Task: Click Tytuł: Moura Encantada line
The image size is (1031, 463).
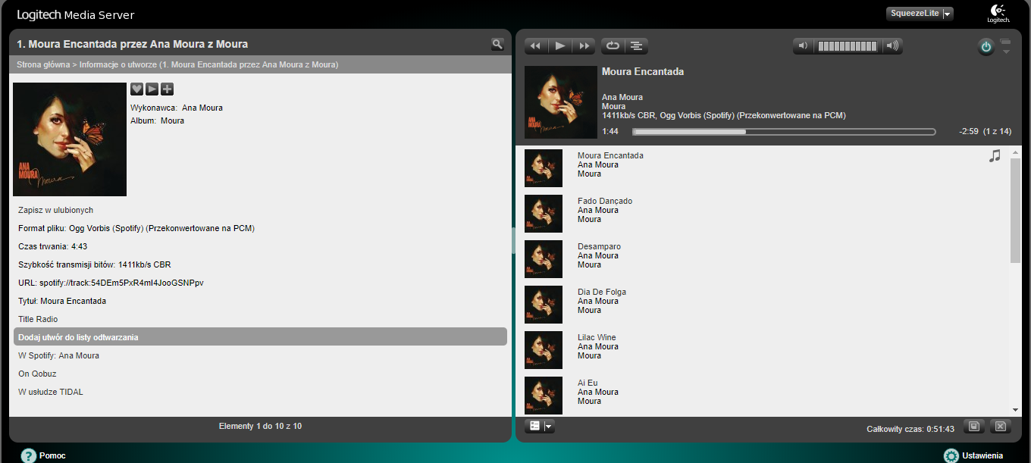Action: coord(62,301)
